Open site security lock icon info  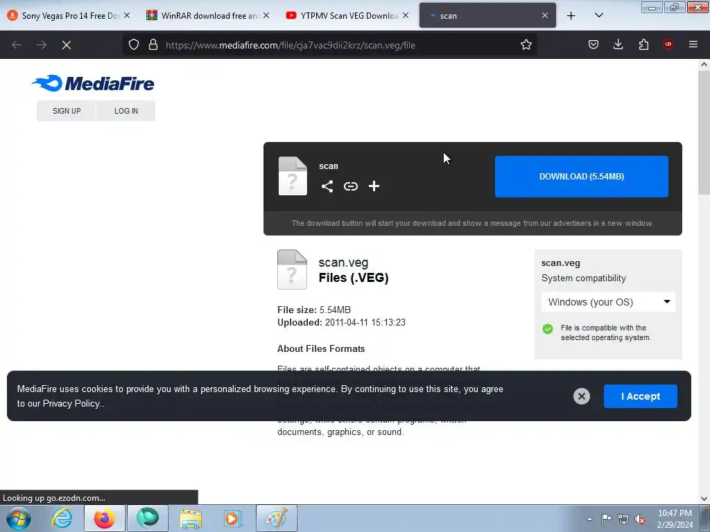(x=153, y=45)
